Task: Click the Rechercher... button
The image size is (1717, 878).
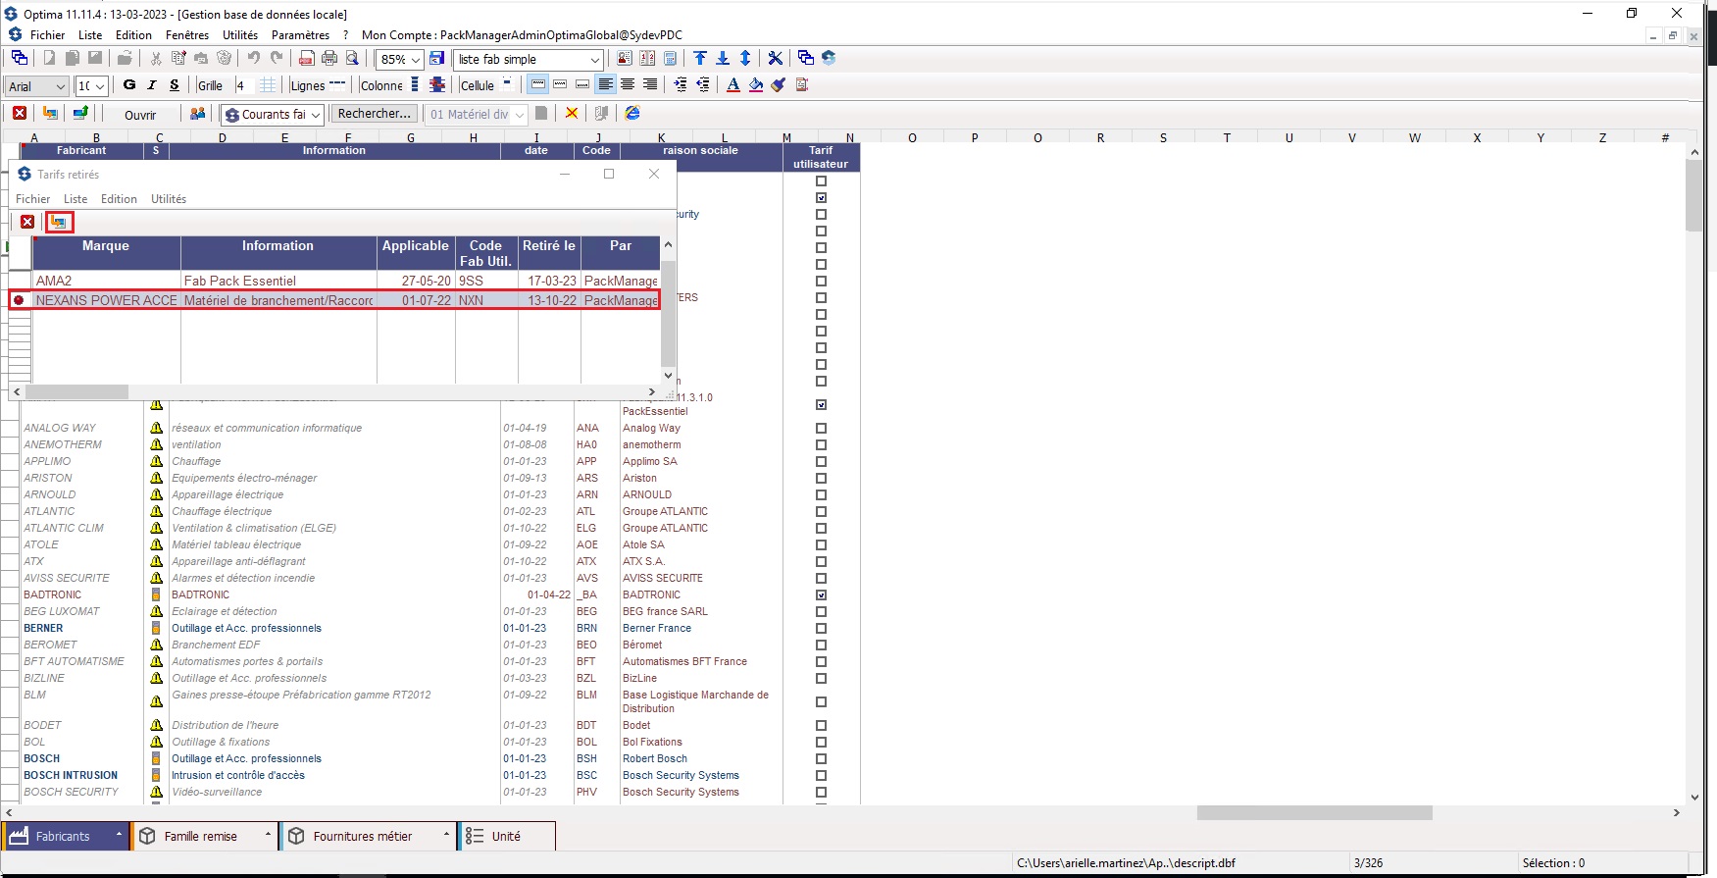Action: (x=374, y=114)
